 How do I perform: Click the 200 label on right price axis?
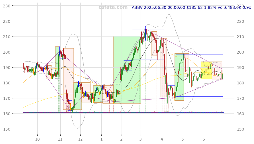coord(240,52)
